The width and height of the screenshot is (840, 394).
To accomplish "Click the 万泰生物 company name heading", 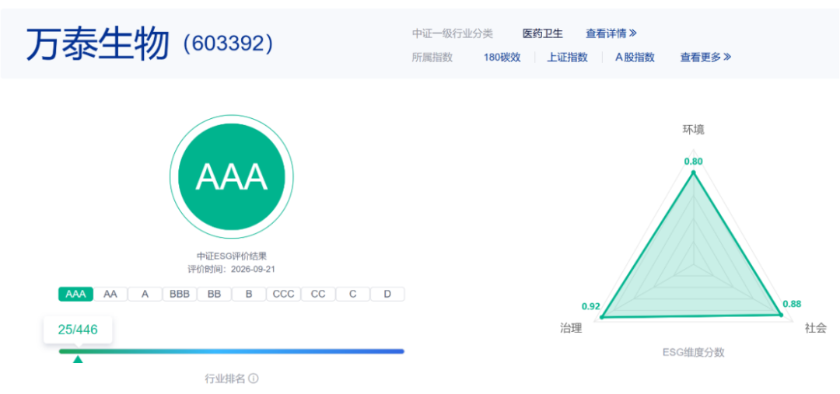I will pyautogui.click(x=98, y=44).
